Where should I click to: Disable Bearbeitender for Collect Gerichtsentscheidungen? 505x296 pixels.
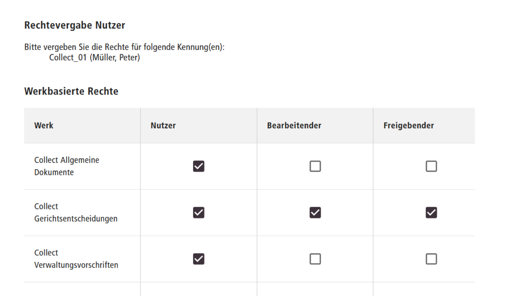coord(315,212)
